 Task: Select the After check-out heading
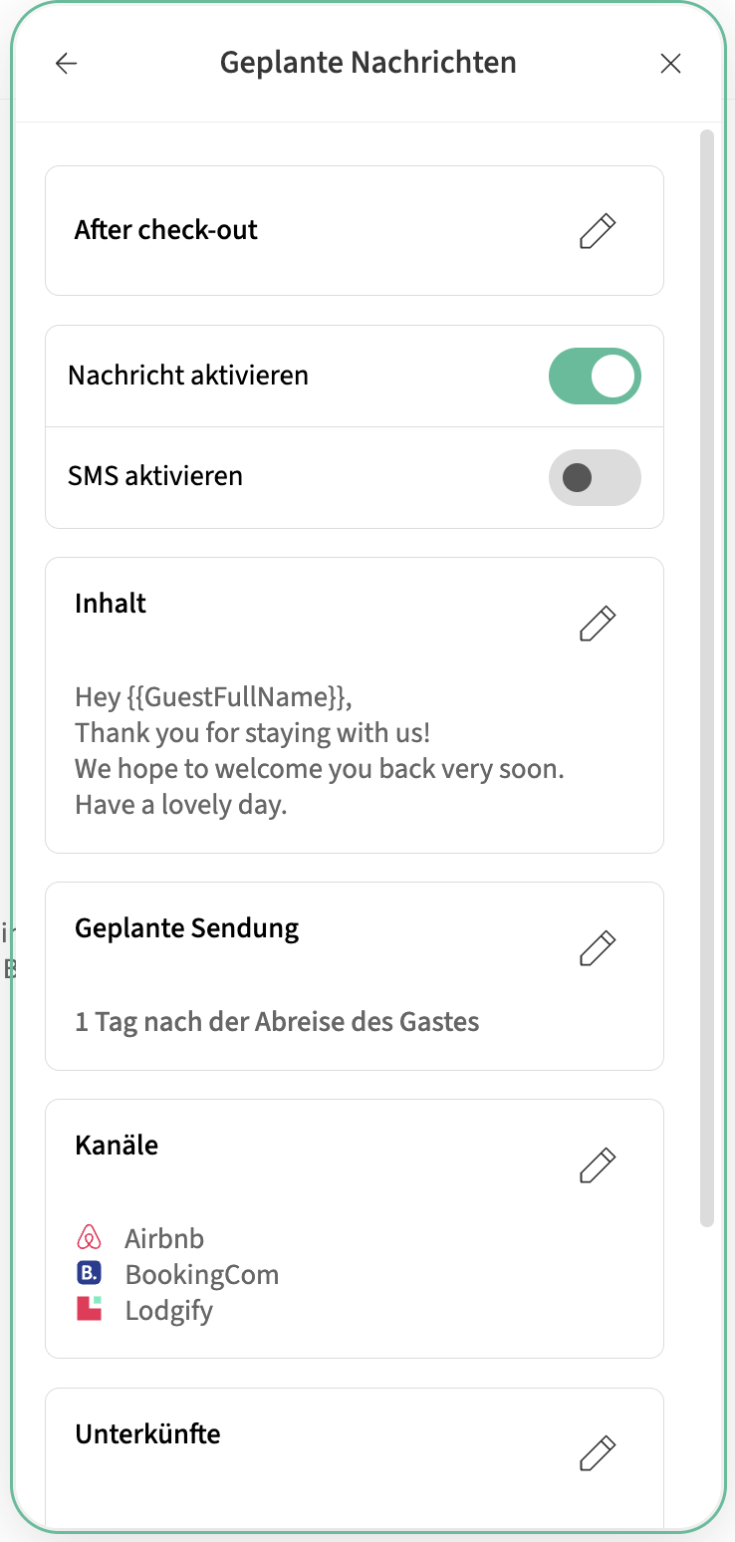click(166, 230)
